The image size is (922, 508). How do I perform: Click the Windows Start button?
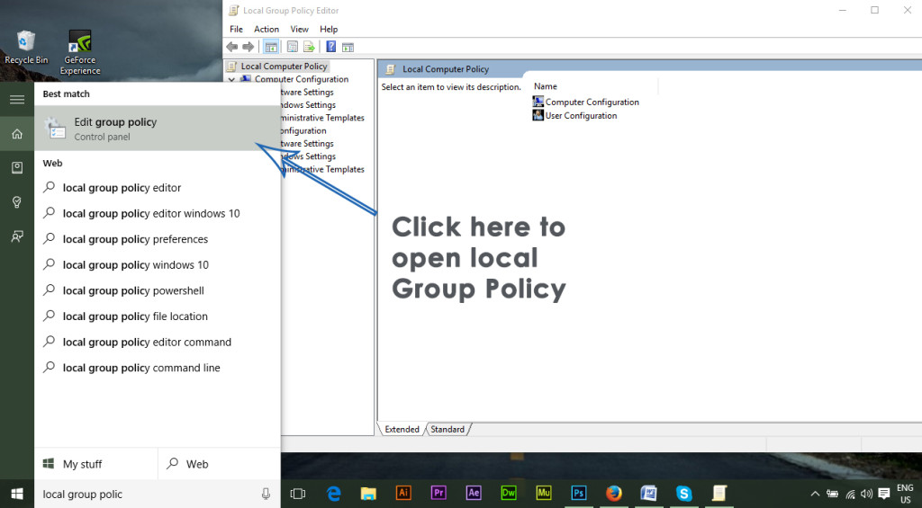click(x=17, y=494)
